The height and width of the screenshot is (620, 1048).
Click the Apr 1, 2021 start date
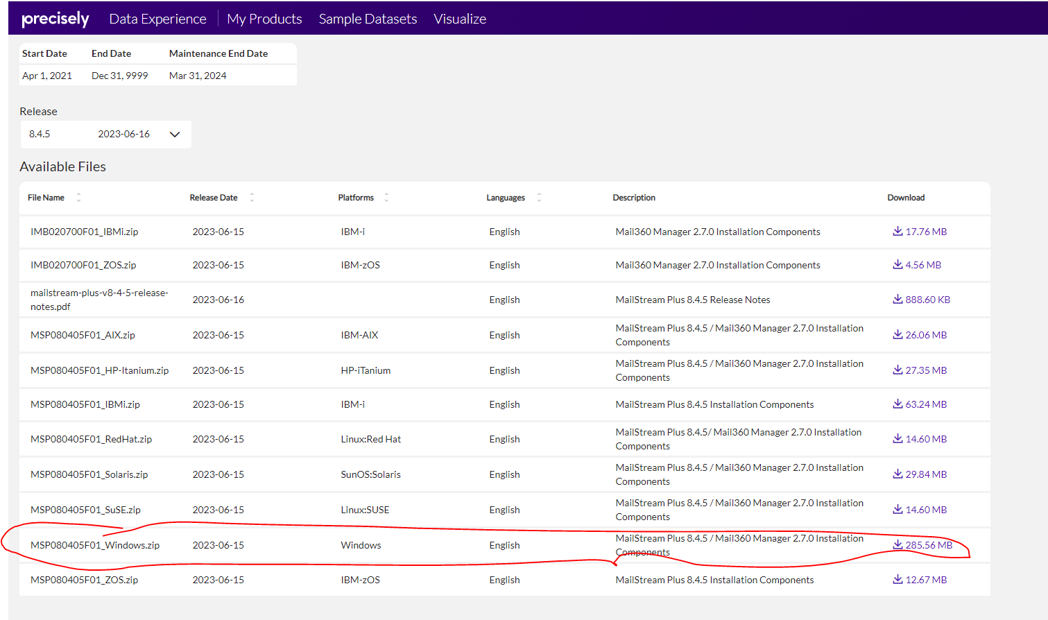pos(47,76)
